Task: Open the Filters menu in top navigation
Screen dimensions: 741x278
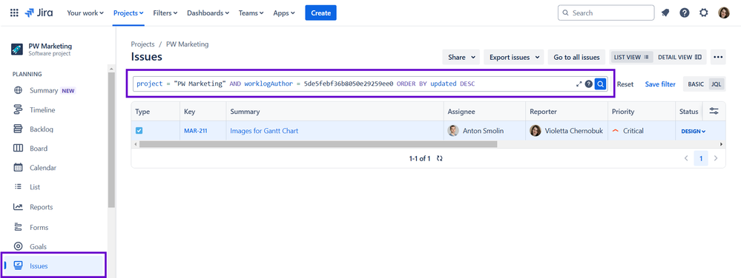Action: (165, 13)
